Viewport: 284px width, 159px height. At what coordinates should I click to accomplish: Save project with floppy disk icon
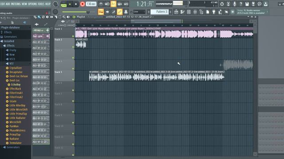pyautogui.click(x=247, y=4)
